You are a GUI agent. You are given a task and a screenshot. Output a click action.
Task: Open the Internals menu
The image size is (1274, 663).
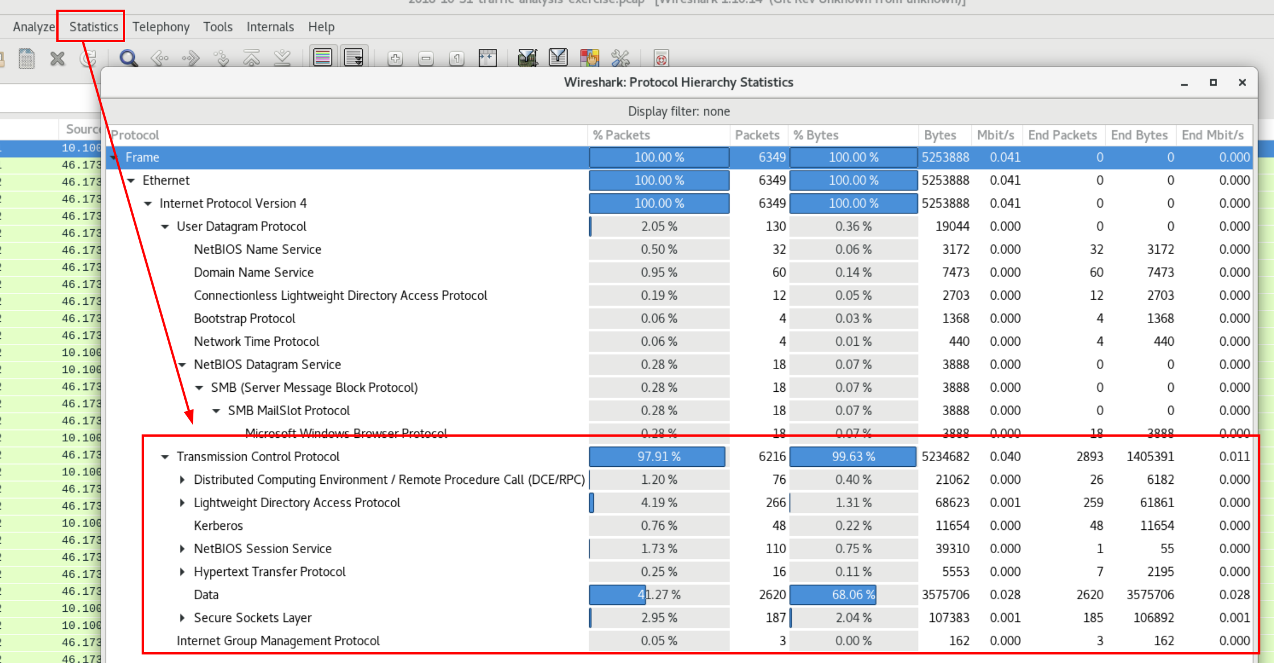tap(270, 27)
